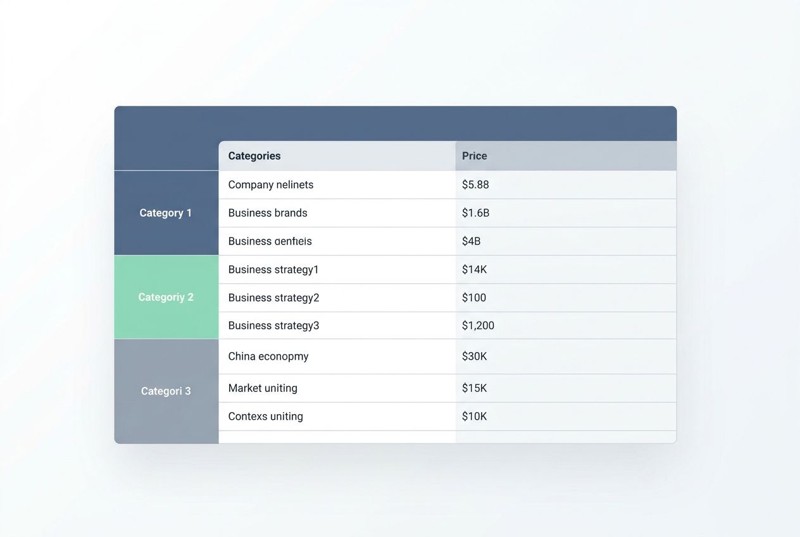Click the Business strategy1 row label
800x537 pixels.
(273, 269)
